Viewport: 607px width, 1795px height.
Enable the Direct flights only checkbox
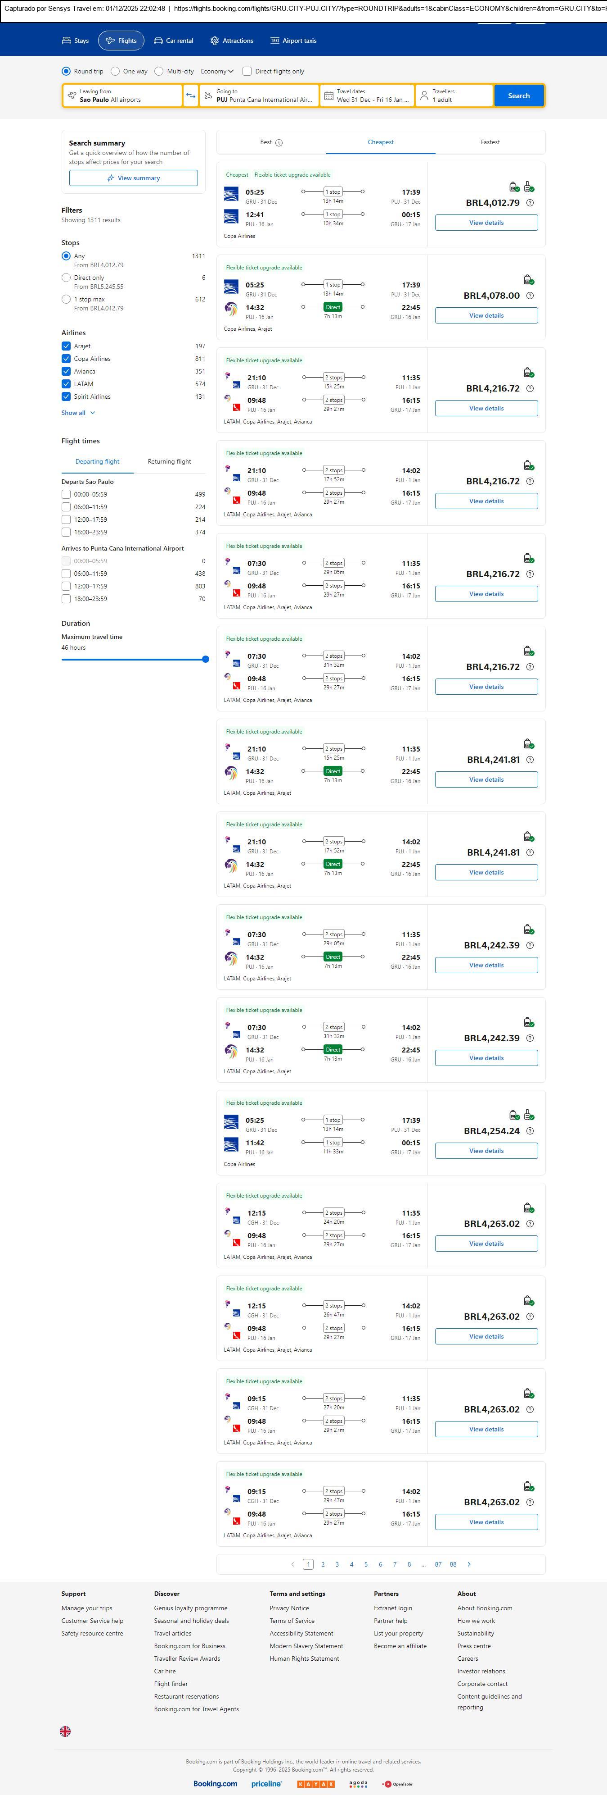(x=247, y=71)
